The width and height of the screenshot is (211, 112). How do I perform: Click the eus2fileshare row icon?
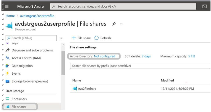pos(75,89)
